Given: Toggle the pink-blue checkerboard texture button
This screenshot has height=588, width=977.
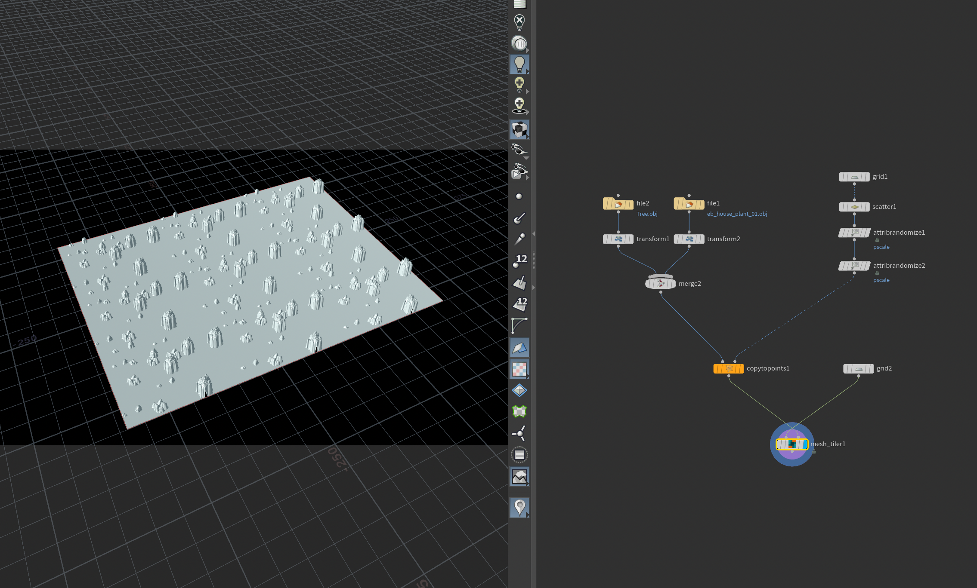Looking at the screenshot, I should click(519, 369).
